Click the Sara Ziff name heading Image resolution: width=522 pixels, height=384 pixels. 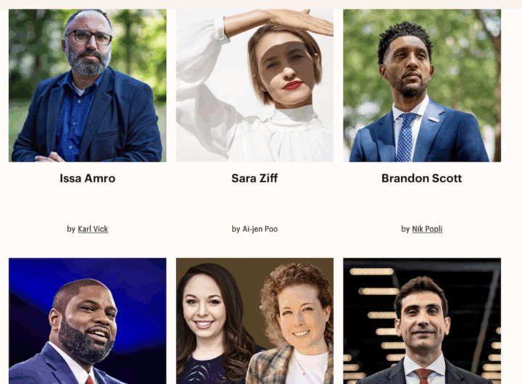[x=254, y=178]
